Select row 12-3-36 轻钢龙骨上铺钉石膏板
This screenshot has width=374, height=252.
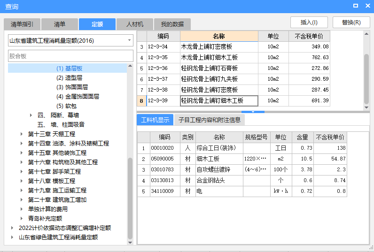(x=234, y=68)
